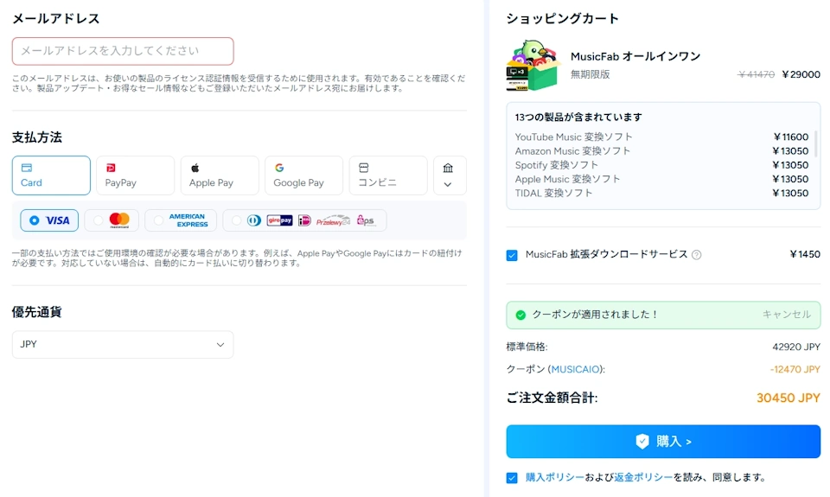Click the Card payment icon
Screen dimensions: 830x497
coord(27,168)
